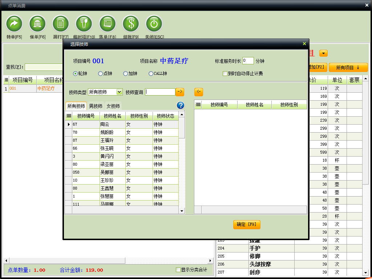Screen dimensions: 372x279
Task: Select the 加钟 radio option
Action: 130,73
